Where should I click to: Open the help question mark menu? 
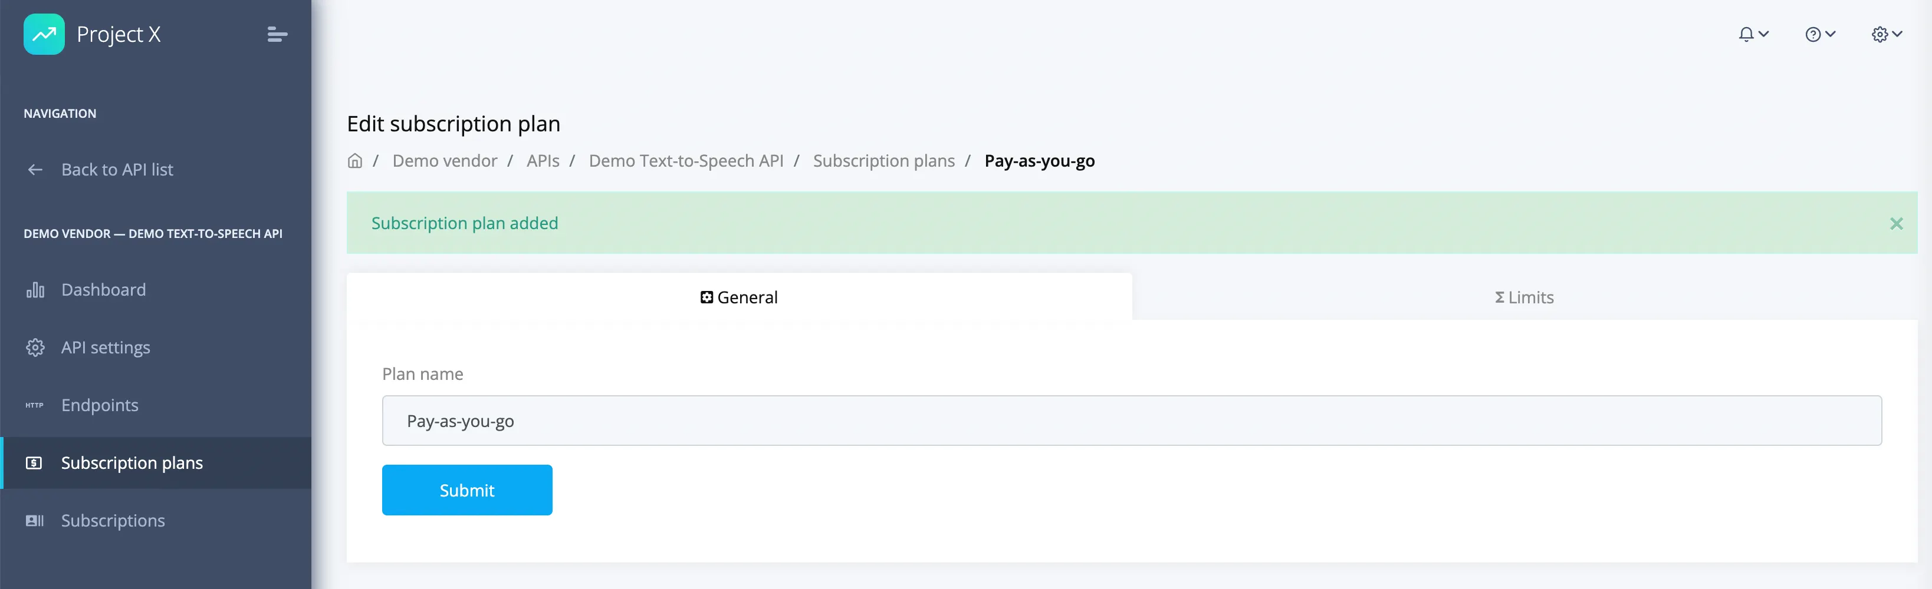click(1821, 35)
